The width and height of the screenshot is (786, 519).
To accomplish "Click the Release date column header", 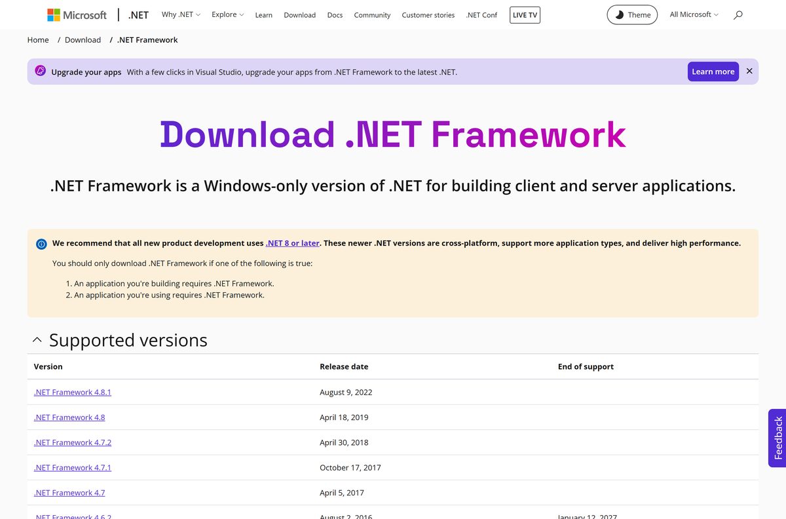I will [x=344, y=367].
